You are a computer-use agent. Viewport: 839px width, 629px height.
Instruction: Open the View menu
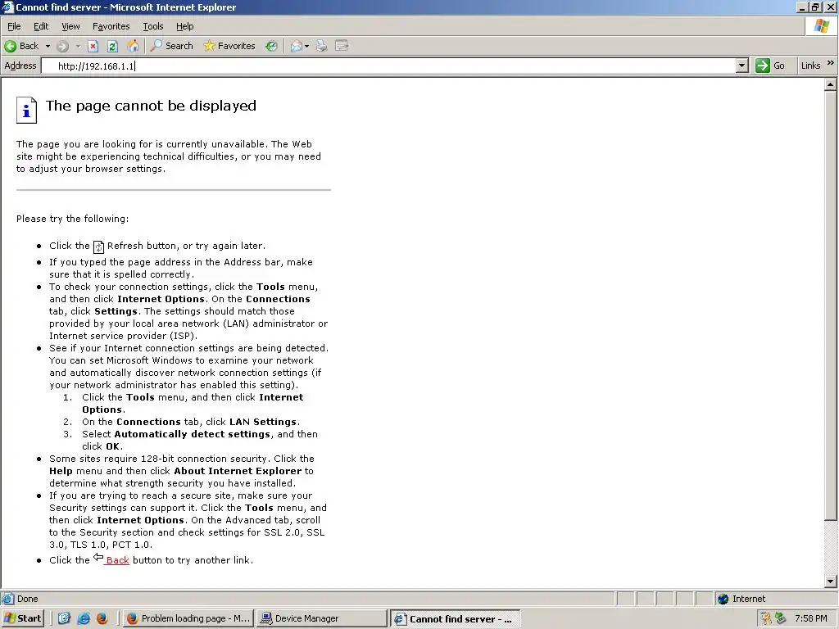click(x=70, y=26)
